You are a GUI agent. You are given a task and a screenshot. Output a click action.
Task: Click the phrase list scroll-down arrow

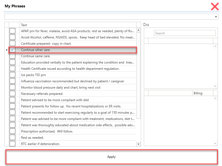138,144
